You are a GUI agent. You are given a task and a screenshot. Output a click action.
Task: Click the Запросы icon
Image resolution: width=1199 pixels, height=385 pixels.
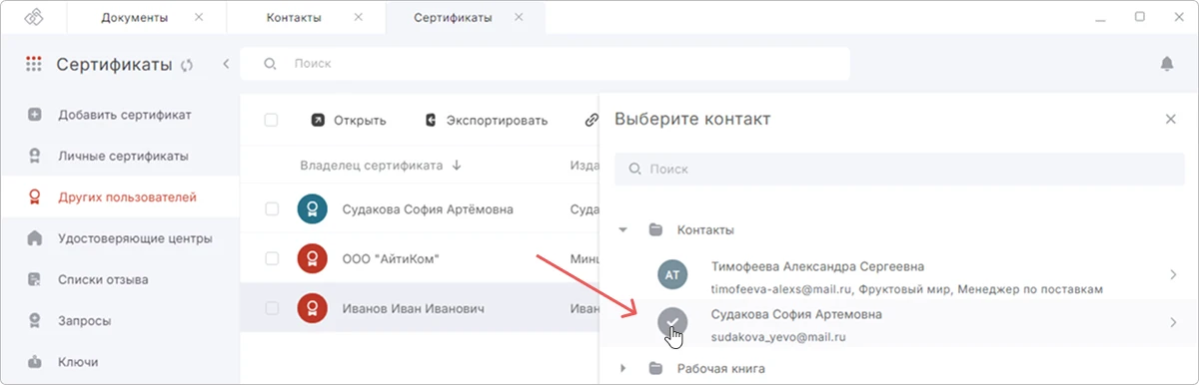[x=35, y=321]
